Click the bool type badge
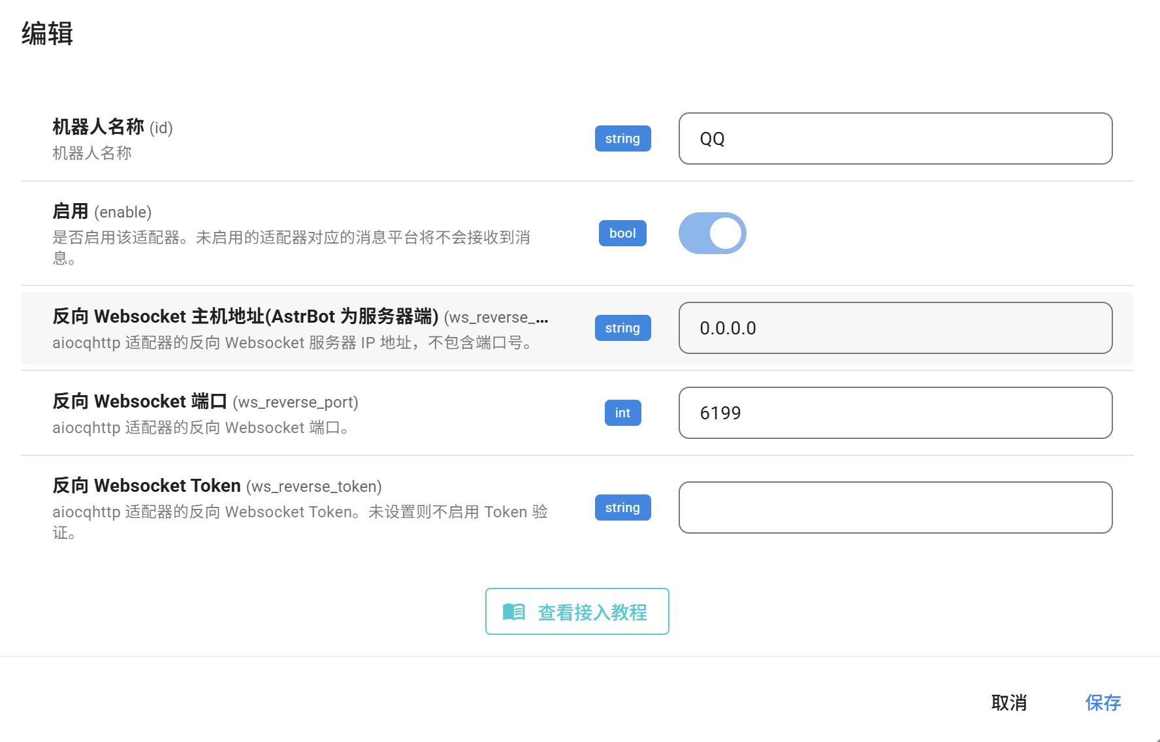 click(x=622, y=233)
